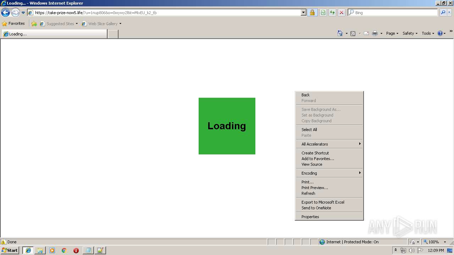454x255 pixels.
Task: Click the browser Forward arrow button
Action: coord(15,13)
